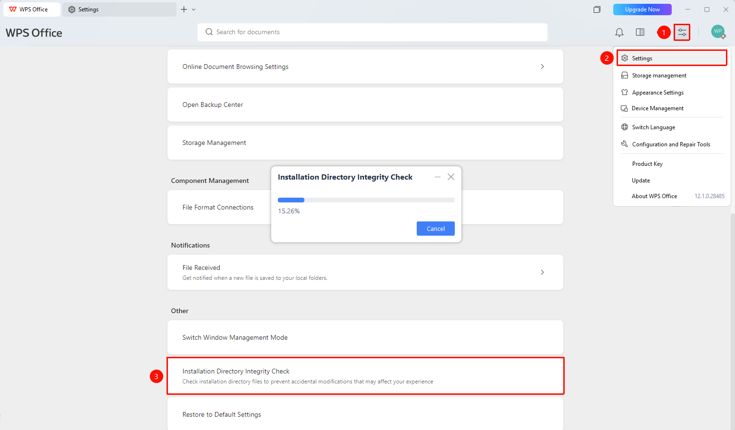Expand the new tab dropdown arrow

click(194, 10)
